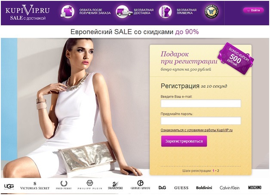Click the D&G brand logo
270x195 pixels.
(x=162, y=188)
